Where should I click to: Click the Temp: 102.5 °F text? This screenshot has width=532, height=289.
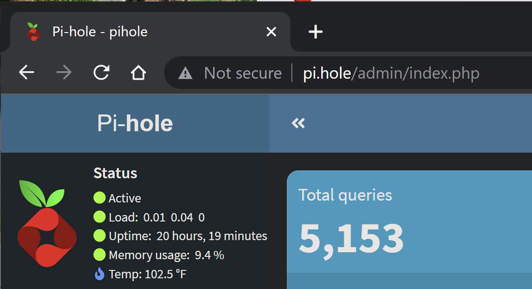(x=148, y=274)
